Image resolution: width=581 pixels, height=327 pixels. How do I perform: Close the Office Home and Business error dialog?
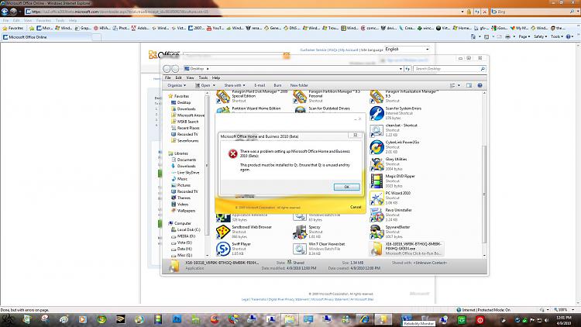point(355,136)
